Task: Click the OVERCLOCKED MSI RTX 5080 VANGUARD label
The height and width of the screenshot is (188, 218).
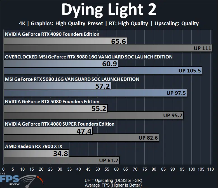Action: 89,57
